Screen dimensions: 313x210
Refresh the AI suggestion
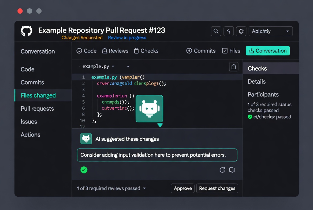tap(222, 170)
